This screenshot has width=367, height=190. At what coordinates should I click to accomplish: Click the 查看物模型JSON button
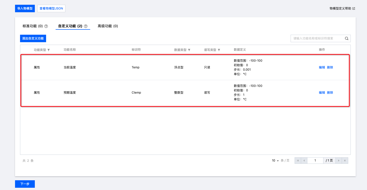pyautogui.click(x=51, y=8)
